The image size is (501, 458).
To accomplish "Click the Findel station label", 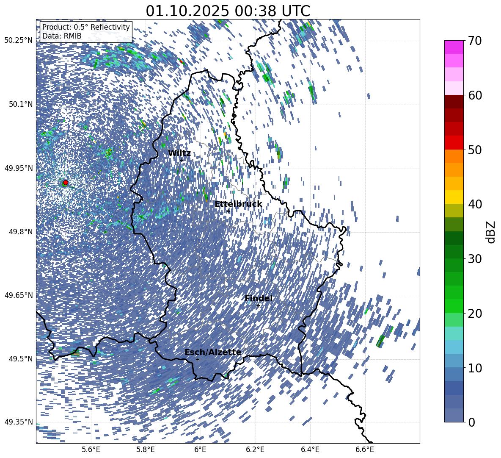I will click(259, 298).
